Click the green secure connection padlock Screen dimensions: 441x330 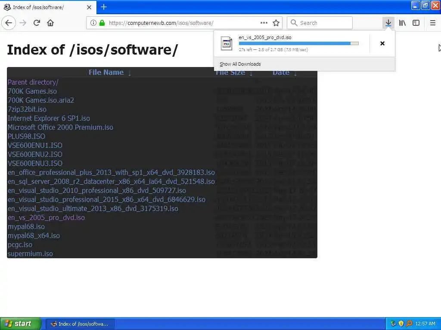[102, 23]
